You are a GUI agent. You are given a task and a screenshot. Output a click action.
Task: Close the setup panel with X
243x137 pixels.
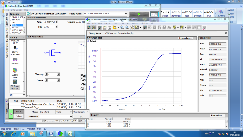pyautogui.click(x=226, y=33)
